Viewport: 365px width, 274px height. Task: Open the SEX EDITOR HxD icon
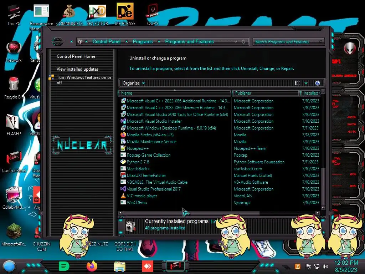97,15
